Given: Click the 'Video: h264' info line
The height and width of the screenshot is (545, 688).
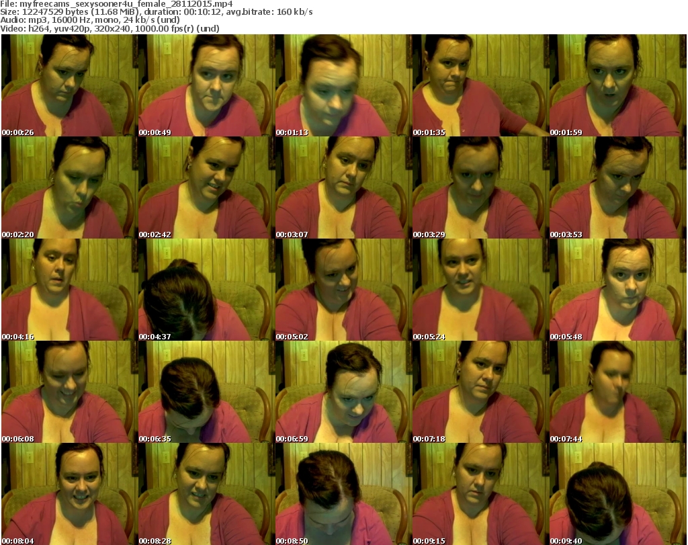Looking at the screenshot, I should (x=110, y=28).
